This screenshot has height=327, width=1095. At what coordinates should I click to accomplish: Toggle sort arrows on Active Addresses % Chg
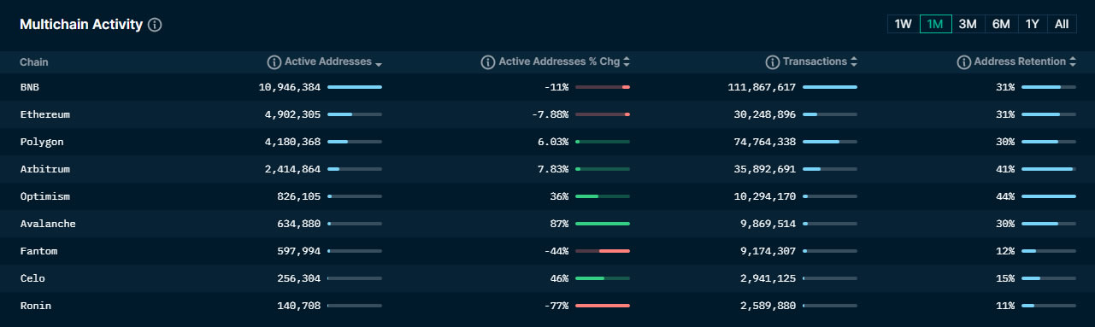point(627,62)
